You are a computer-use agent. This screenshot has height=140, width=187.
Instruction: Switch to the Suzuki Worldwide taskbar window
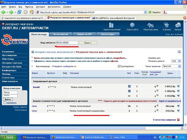tap(94, 138)
